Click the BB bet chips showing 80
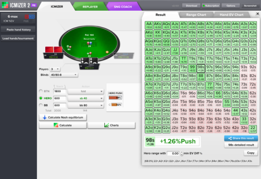 pos(69,47)
